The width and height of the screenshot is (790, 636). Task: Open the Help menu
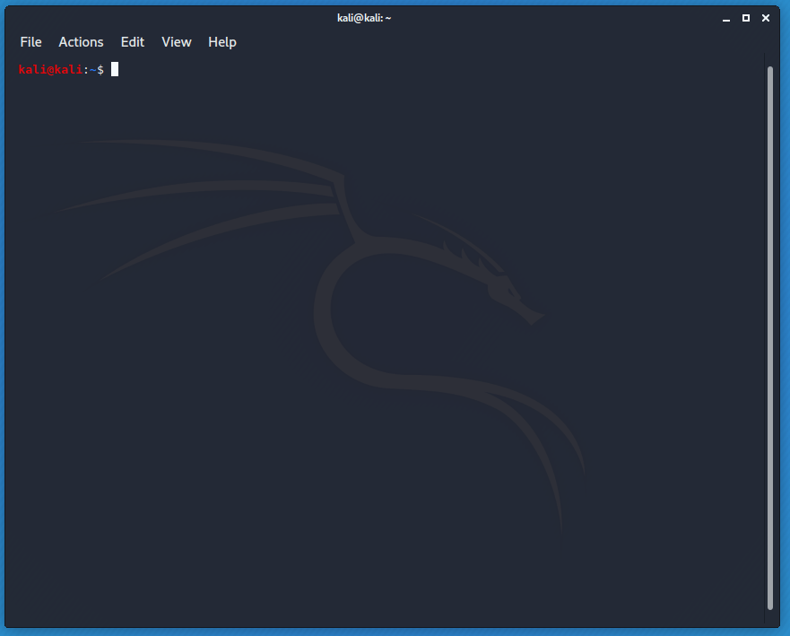tap(222, 42)
